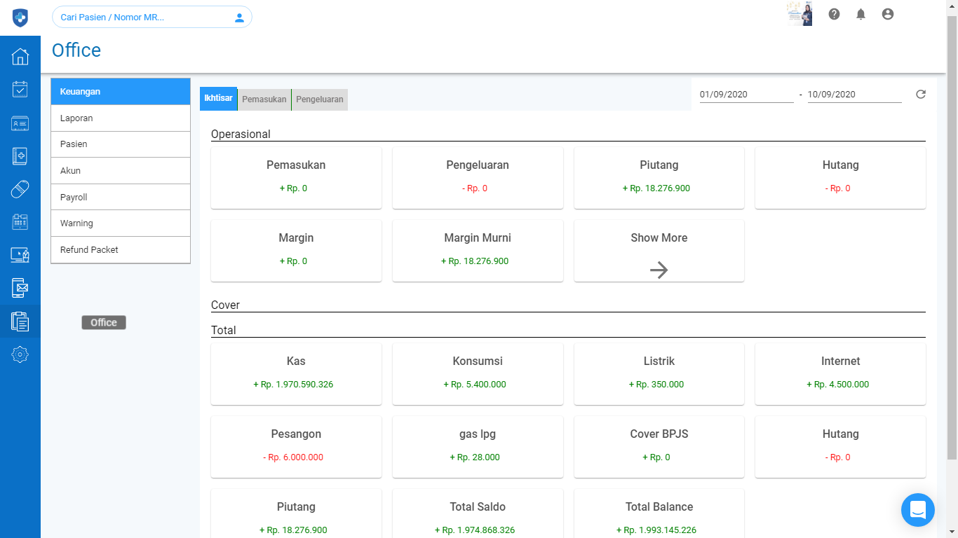Click the Konsumsi amount Rp. 5.400.000

tap(475, 385)
